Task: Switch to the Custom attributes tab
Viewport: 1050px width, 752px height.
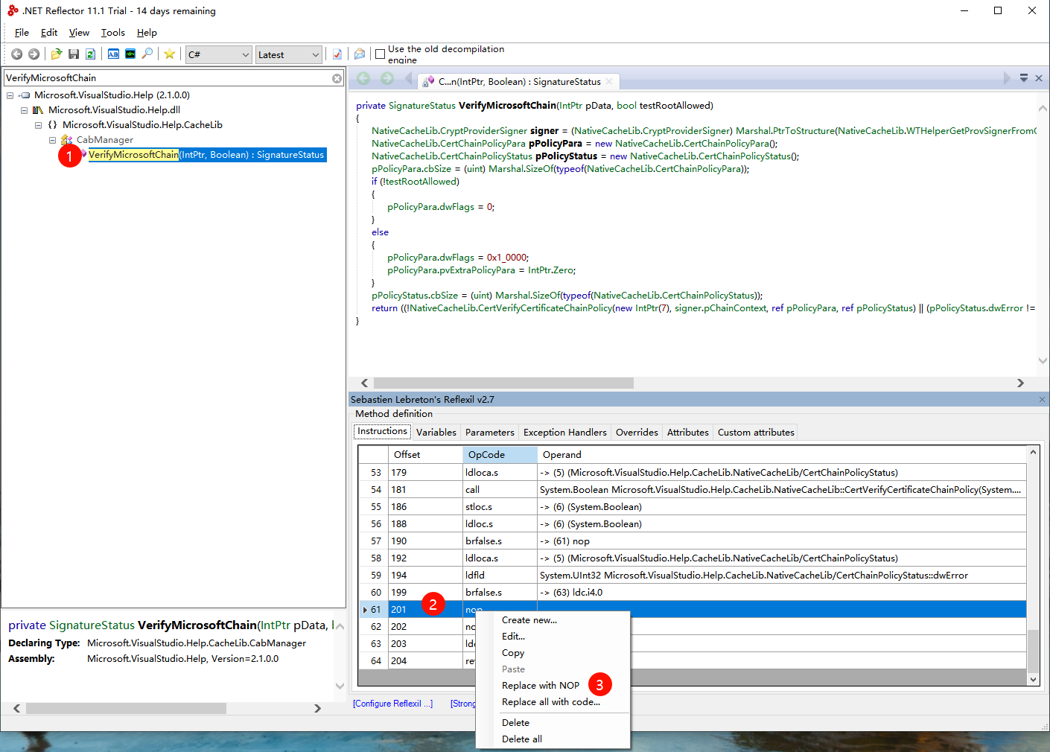Action: coord(756,432)
